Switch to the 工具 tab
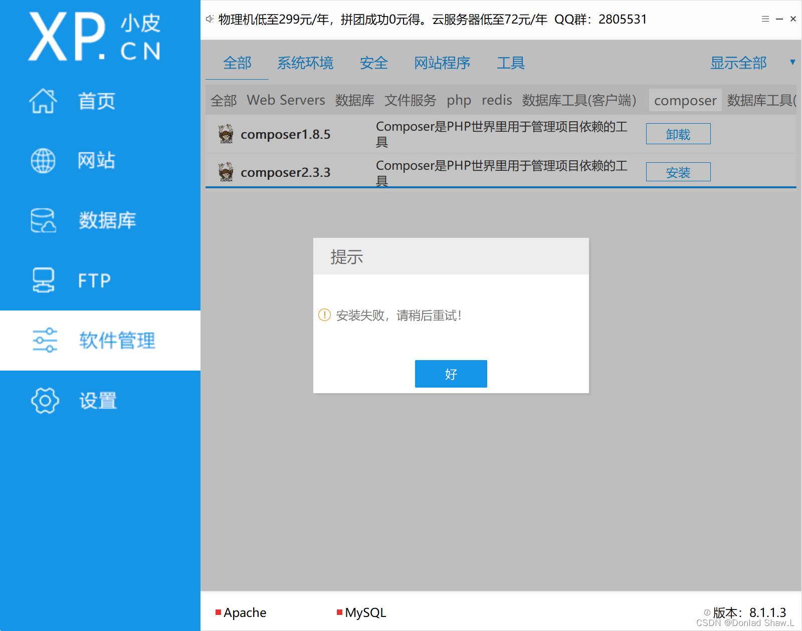Viewport: 802px width, 631px height. pos(511,63)
